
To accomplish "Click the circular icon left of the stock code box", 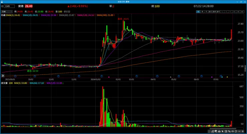I will click(x=2, y=6).
